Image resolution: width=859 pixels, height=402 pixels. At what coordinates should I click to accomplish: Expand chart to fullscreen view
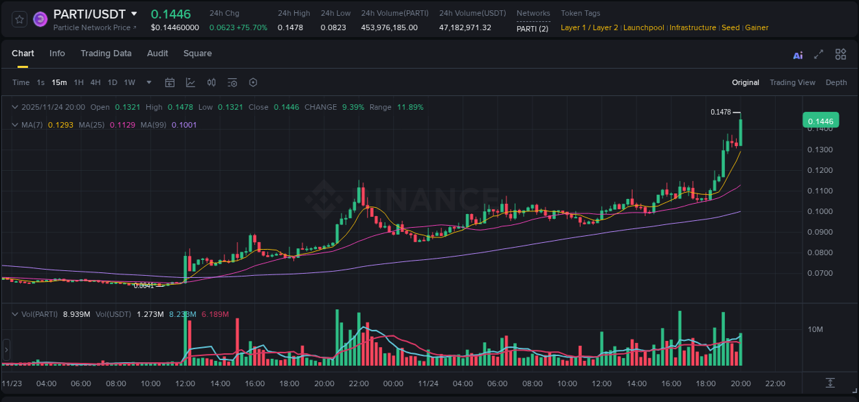tap(818, 54)
